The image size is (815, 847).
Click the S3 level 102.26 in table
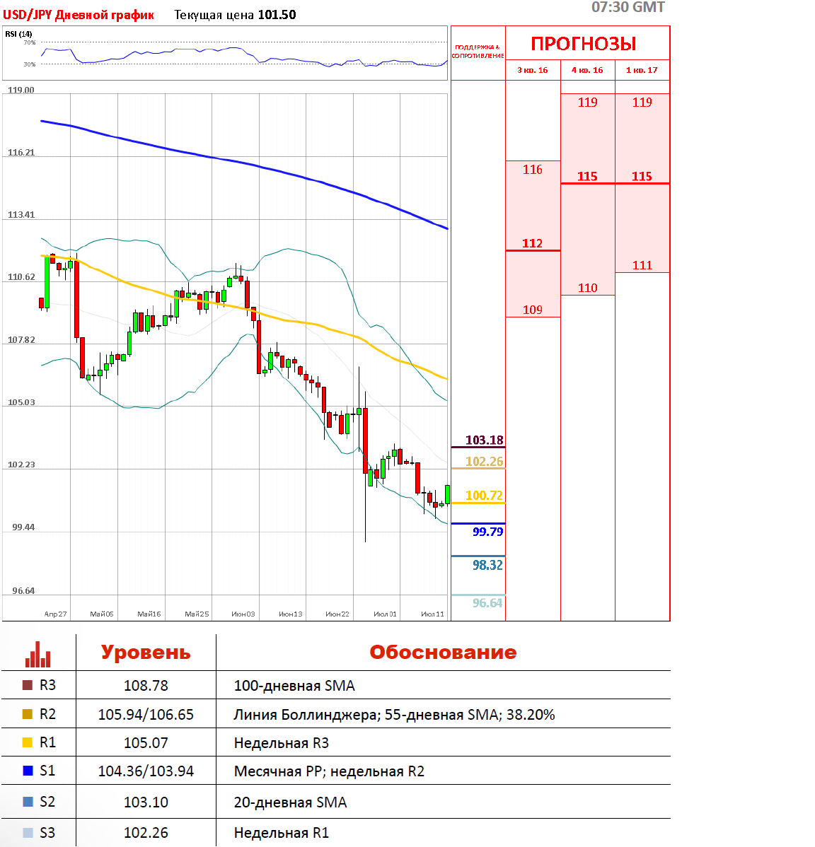[x=146, y=833]
